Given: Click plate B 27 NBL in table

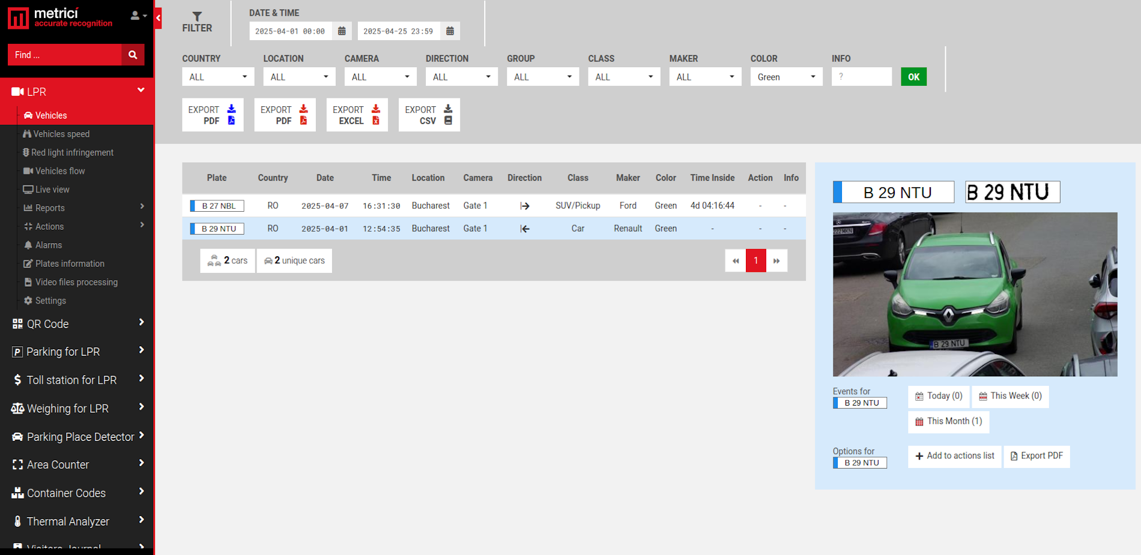Looking at the screenshot, I should 217,206.
